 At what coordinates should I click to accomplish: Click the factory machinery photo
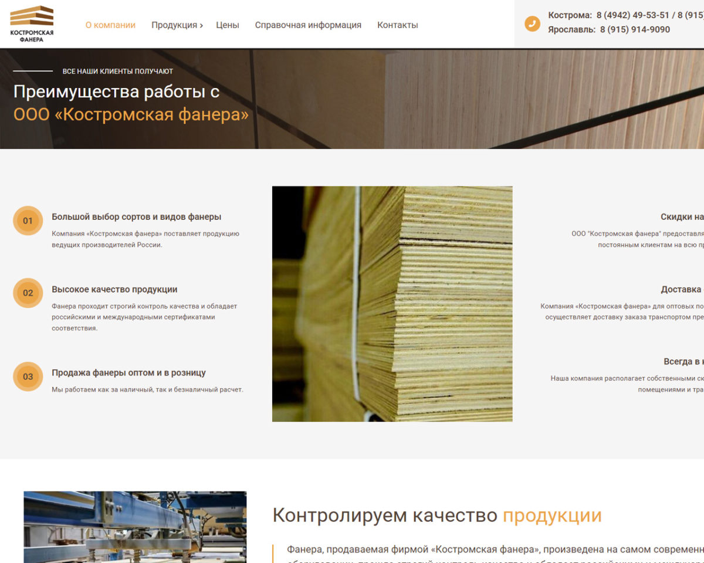(135, 527)
